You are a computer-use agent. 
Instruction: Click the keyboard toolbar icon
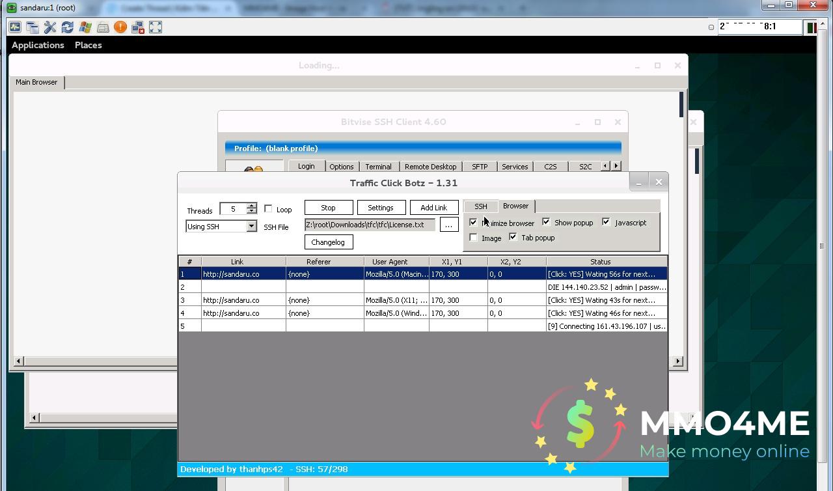[x=103, y=27]
